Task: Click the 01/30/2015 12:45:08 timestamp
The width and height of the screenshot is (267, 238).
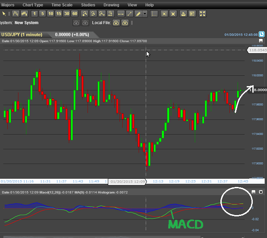Action: tap(241, 35)
